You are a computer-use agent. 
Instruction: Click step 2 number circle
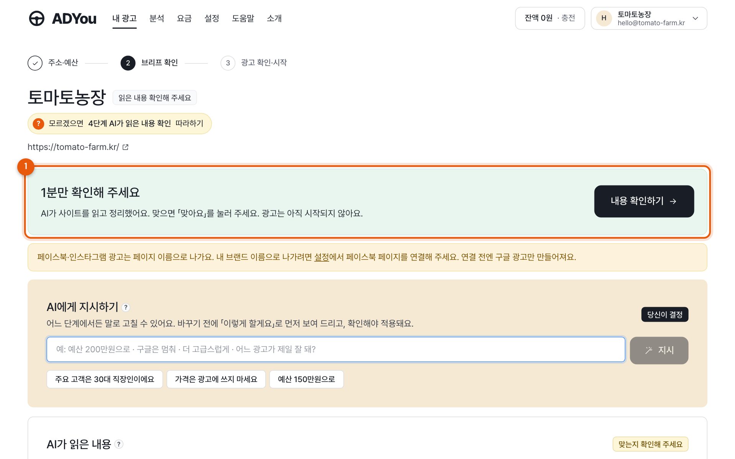(128, 63)
